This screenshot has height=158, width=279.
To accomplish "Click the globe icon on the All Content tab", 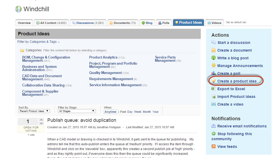I will pyautogui.click(x=38, y=23).
